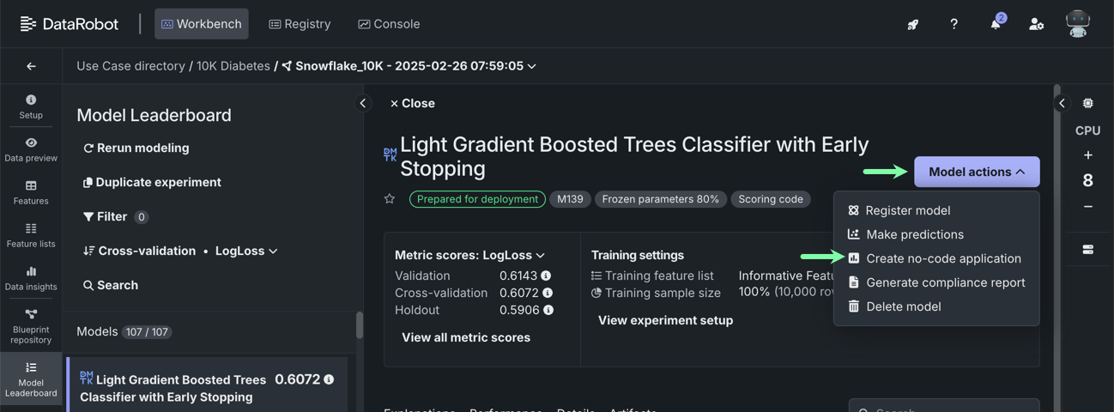
Task: Click View all metric scores link
Action: point(466,337)
